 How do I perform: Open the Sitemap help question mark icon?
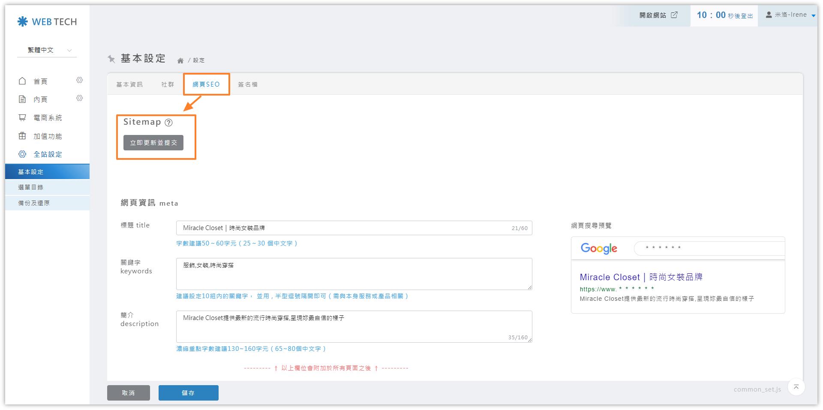169,122
